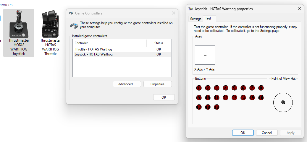The height and width of the screenshot is (142, 307).
Task: Click button indicator 12 in Buttons group
Action: tap(225, 97)
